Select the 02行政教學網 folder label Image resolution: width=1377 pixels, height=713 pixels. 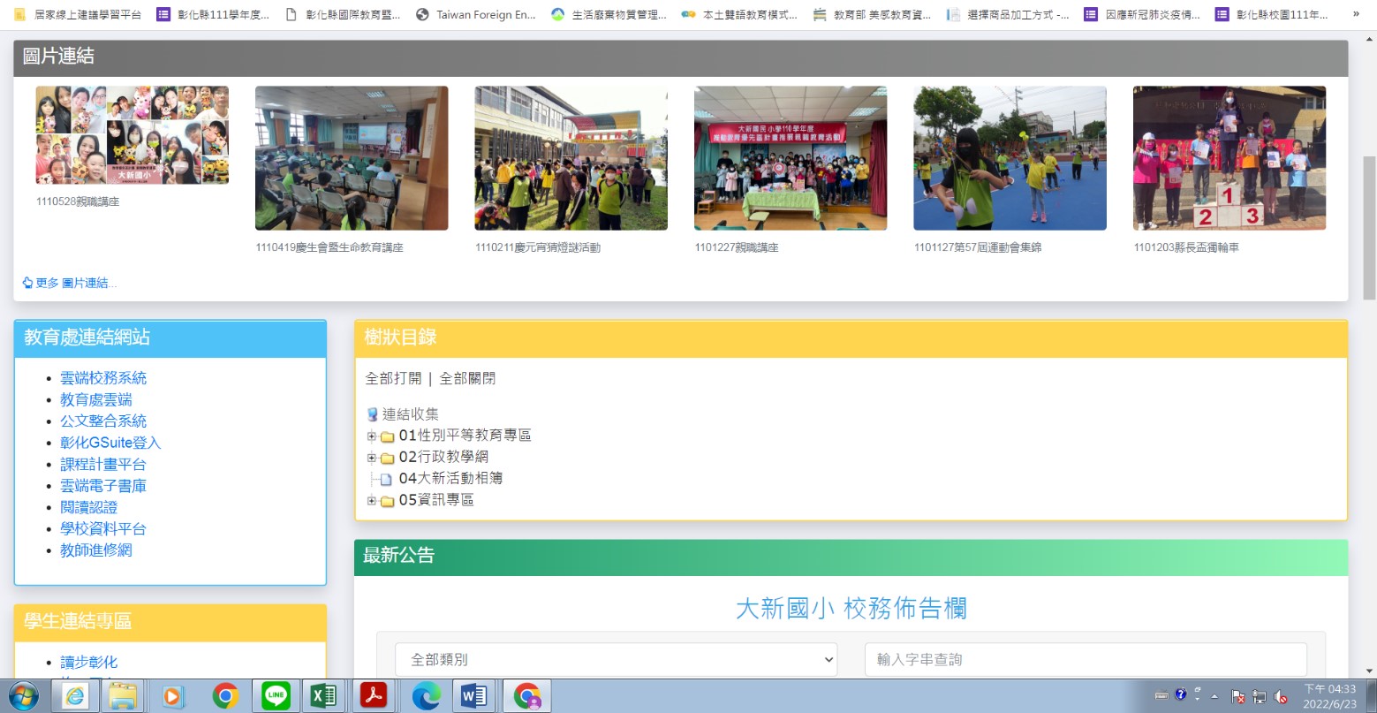443,457
